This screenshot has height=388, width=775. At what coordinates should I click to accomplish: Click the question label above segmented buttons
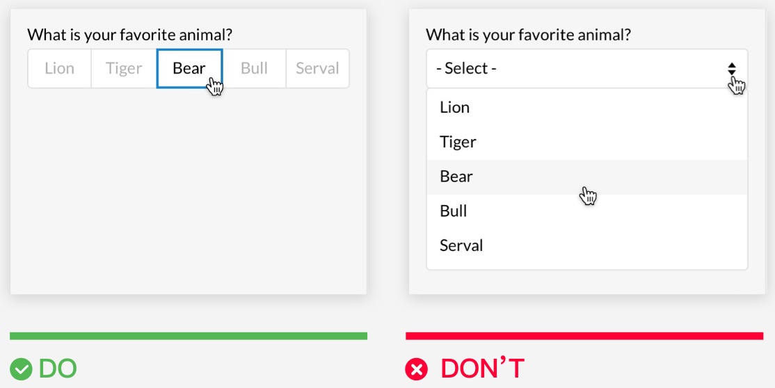coord(129,35)
